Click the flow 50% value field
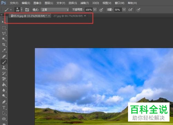 pyautogui.click(x=118, y=10)
